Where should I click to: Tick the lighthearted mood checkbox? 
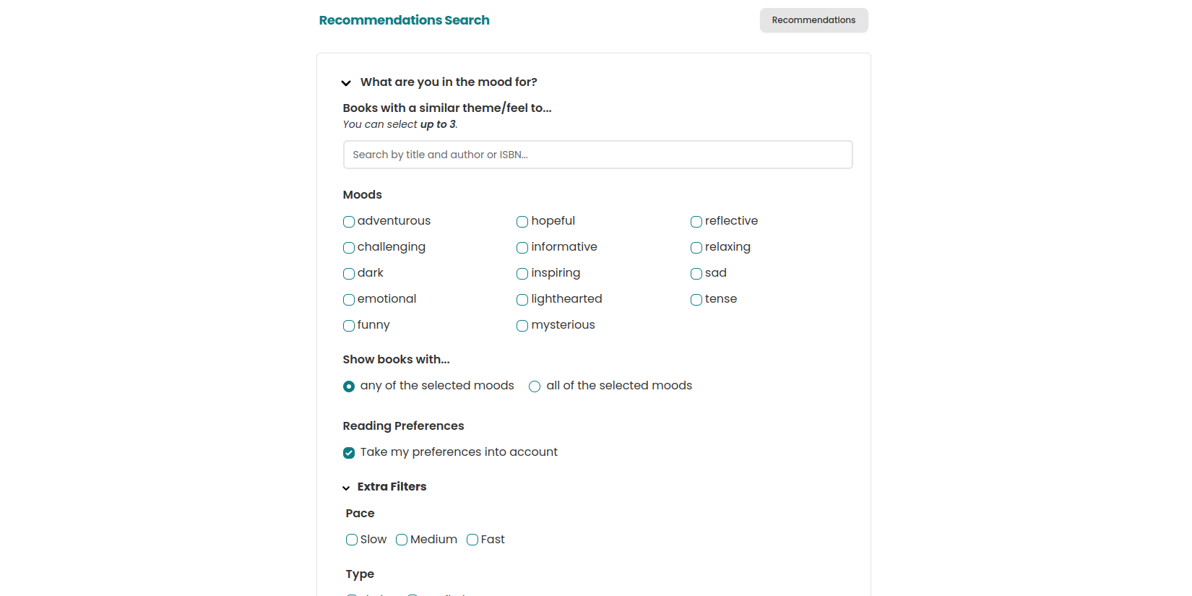coord(522,300)
